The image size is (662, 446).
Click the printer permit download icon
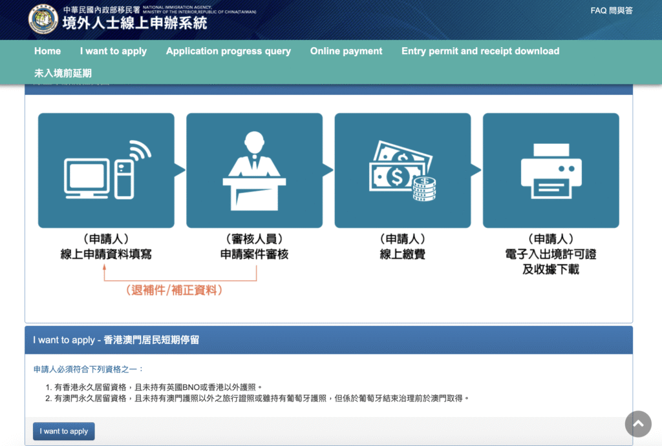pyautogui.click(x=551, y=170)
